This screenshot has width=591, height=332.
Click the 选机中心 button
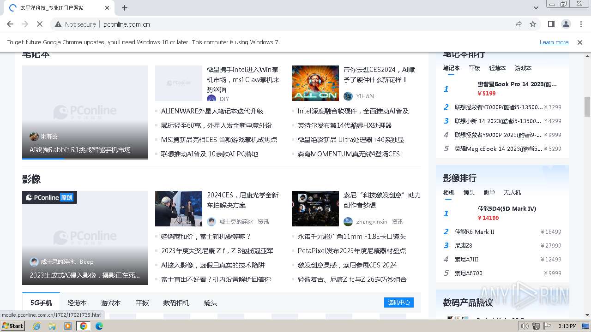click(399, 302)
